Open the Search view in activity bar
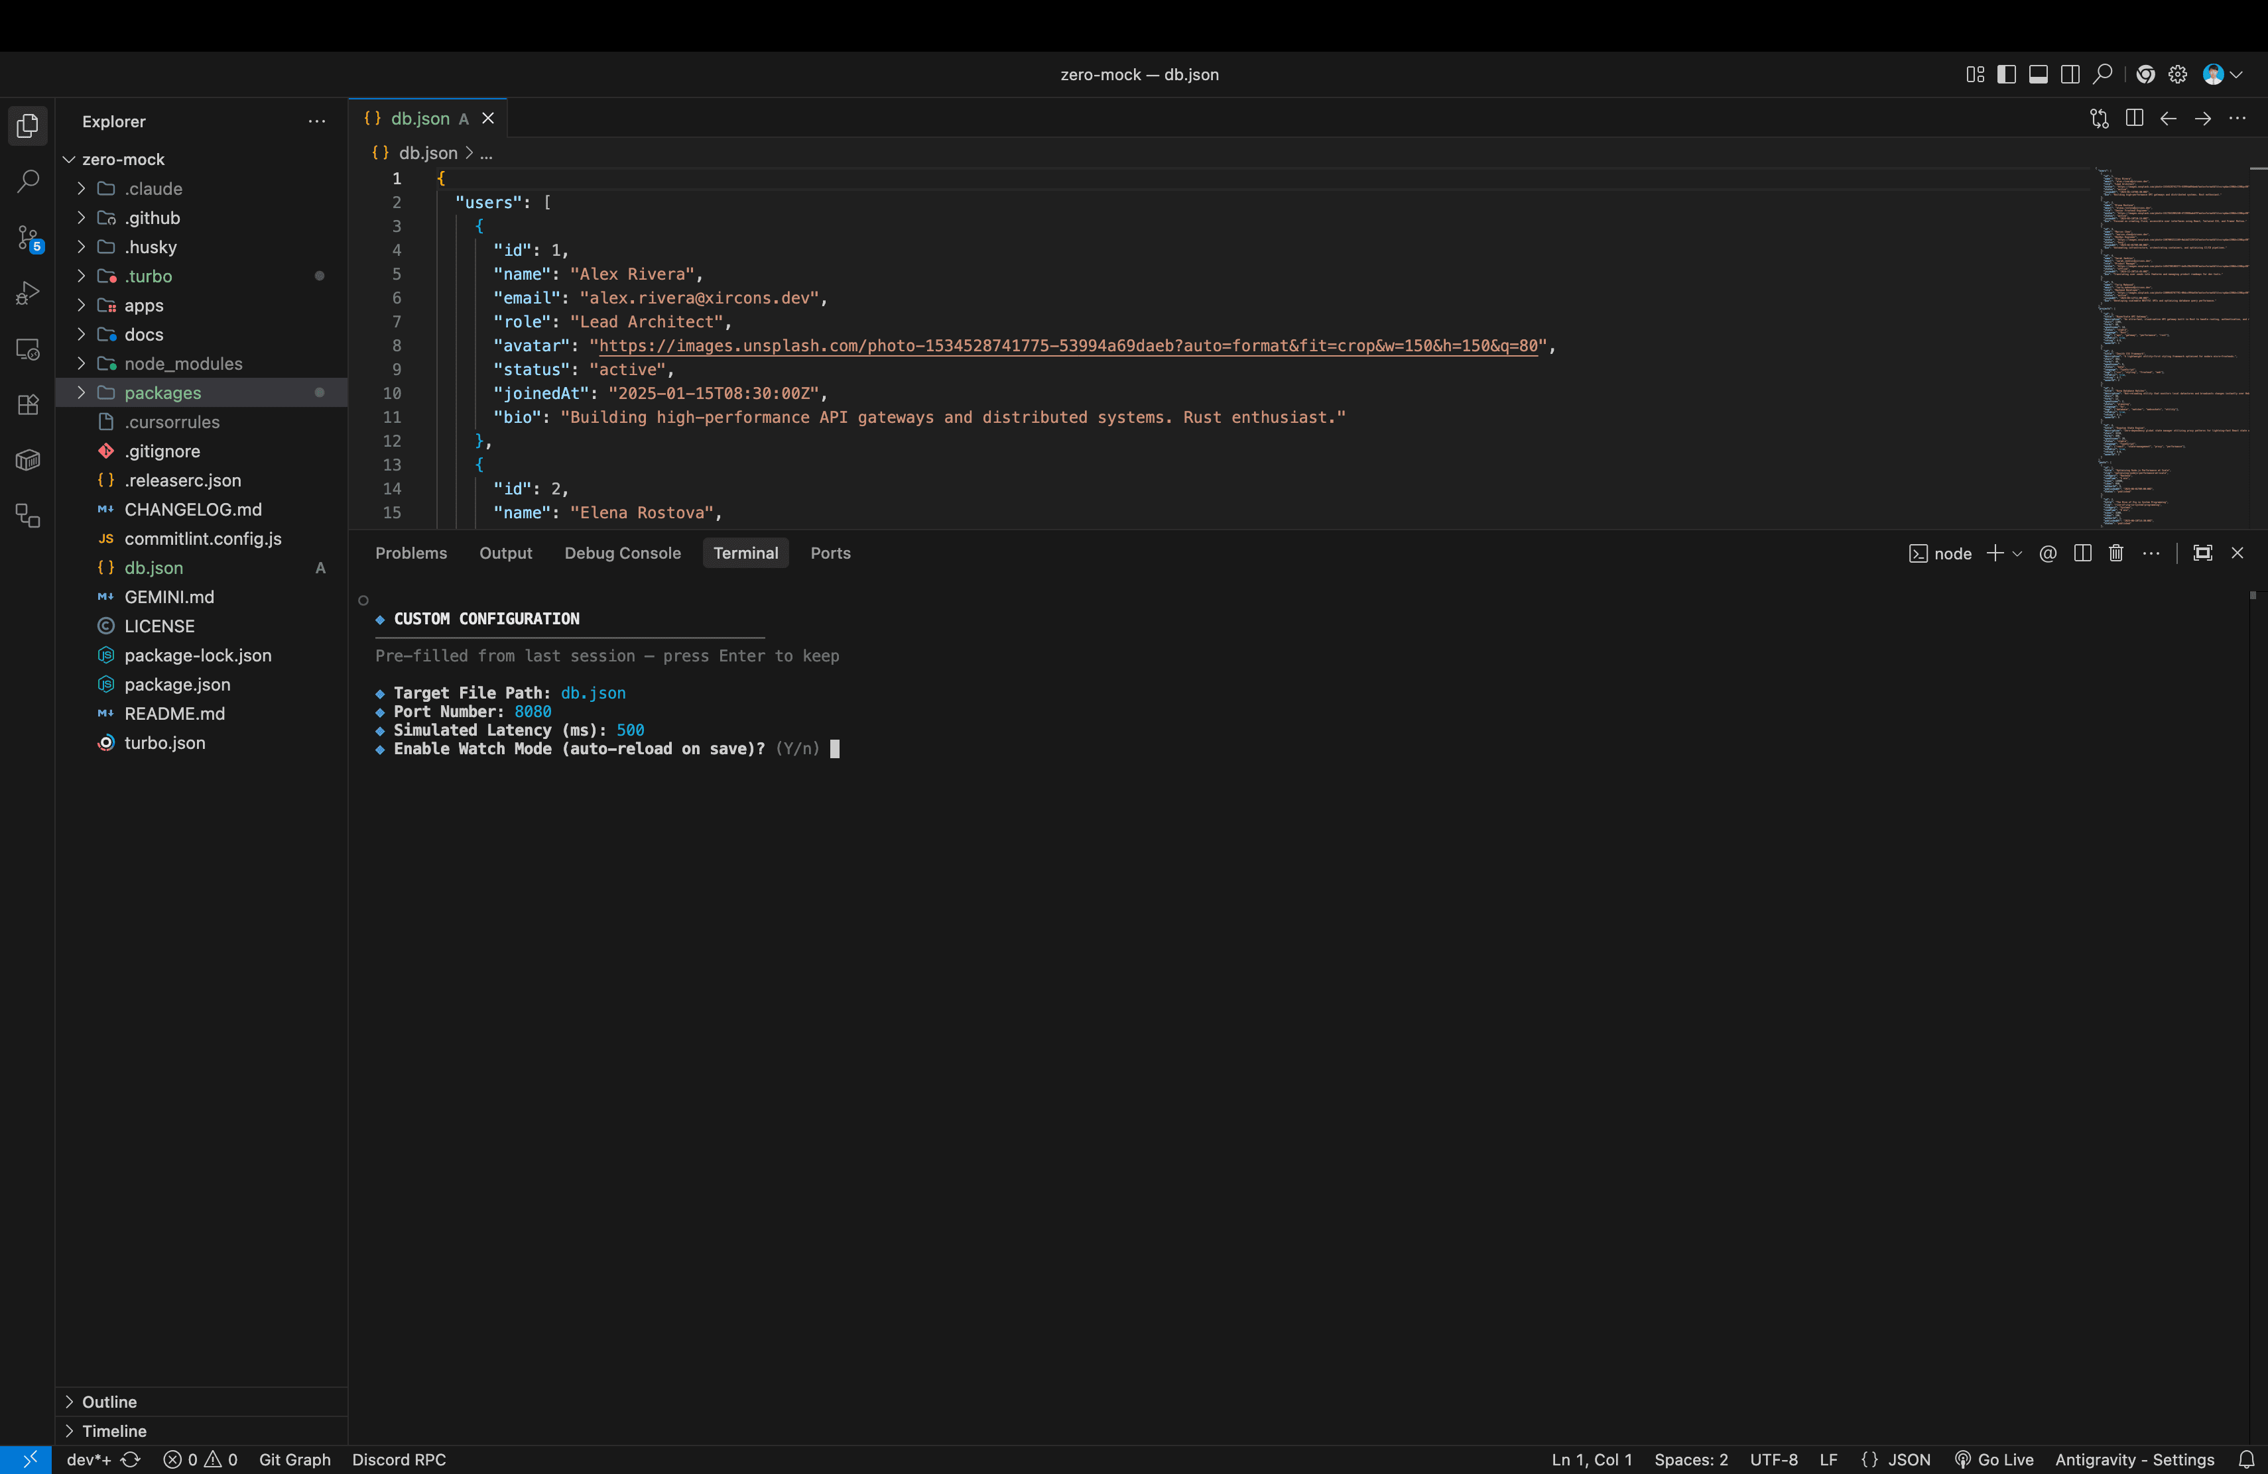Viewport: 2268px width, 1474px height. pyautogui.click(x=28, y=181)
